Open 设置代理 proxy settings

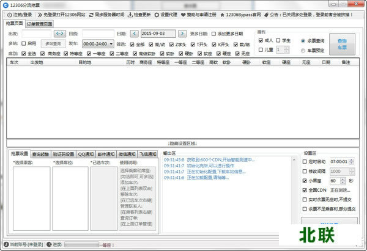click(x=157, y=14)
